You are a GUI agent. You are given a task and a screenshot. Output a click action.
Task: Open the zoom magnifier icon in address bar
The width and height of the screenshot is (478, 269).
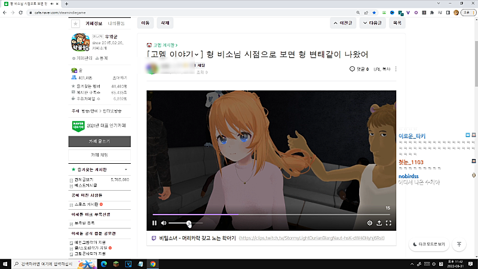tap(358, 13)
